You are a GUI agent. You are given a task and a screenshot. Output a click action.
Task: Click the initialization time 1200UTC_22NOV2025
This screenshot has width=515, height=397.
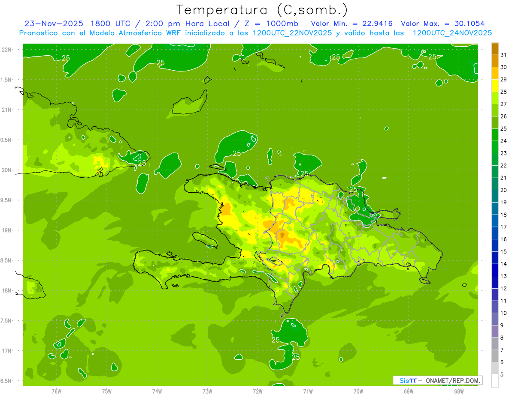[292, 33]
